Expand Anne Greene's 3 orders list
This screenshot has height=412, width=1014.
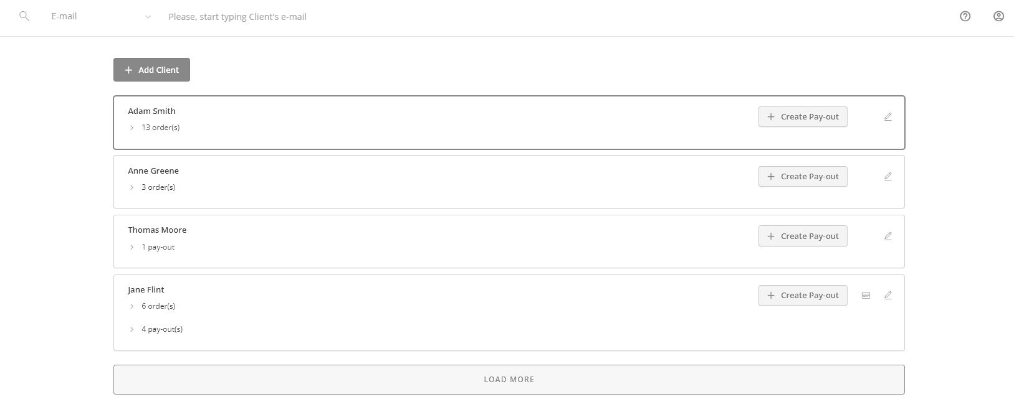tap(131, 187)
